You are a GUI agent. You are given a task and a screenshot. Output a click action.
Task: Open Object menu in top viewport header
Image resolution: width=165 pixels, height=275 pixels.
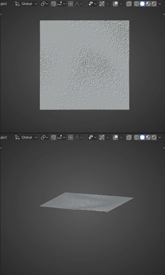point(3,4)
